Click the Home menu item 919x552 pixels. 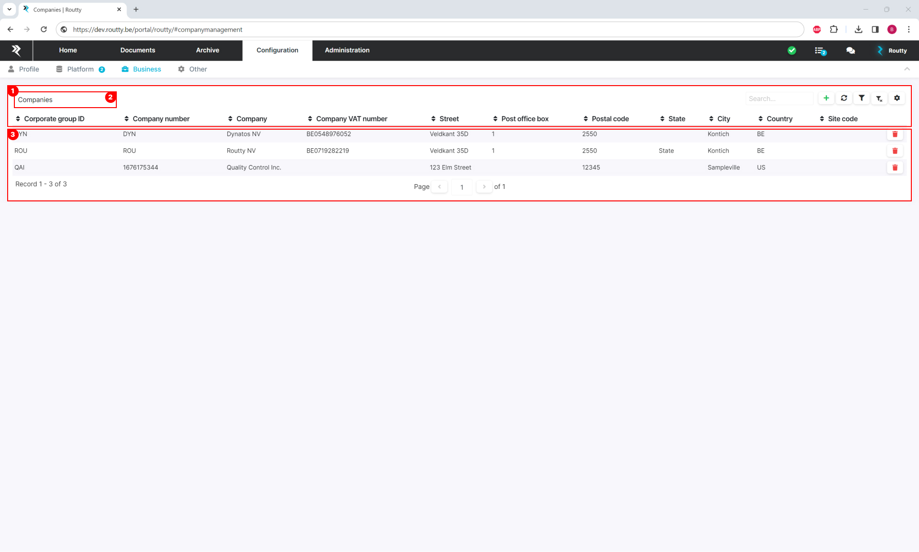click(x=67, y=50)
